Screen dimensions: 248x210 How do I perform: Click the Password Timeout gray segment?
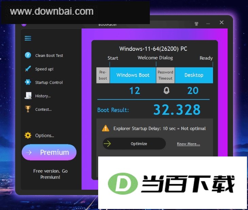(x=165, y=75)
